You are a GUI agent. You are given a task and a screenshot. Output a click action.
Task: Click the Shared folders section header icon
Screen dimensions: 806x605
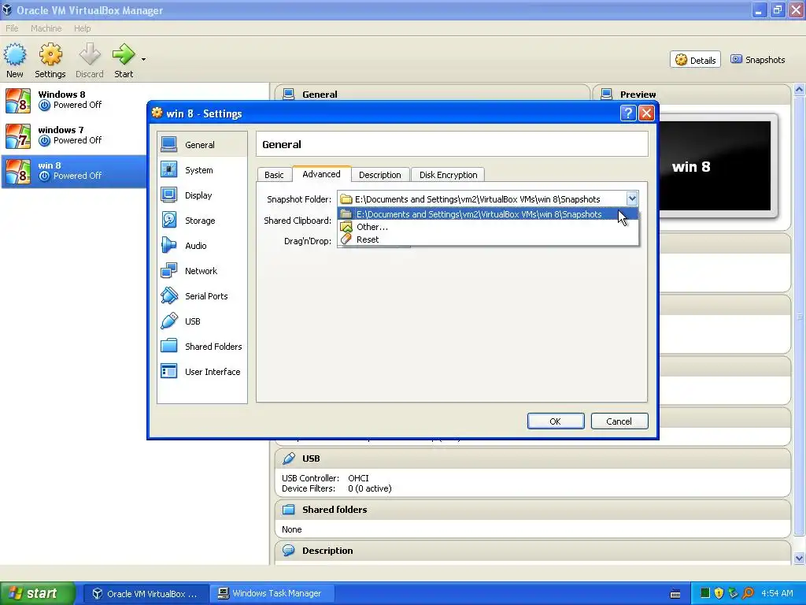(289, 510)
